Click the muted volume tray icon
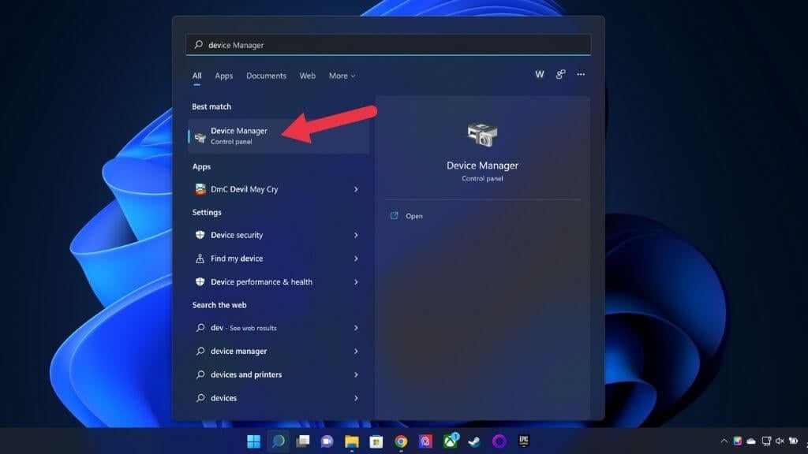Screen dimensions: 808x454 (x=780, y=441)
